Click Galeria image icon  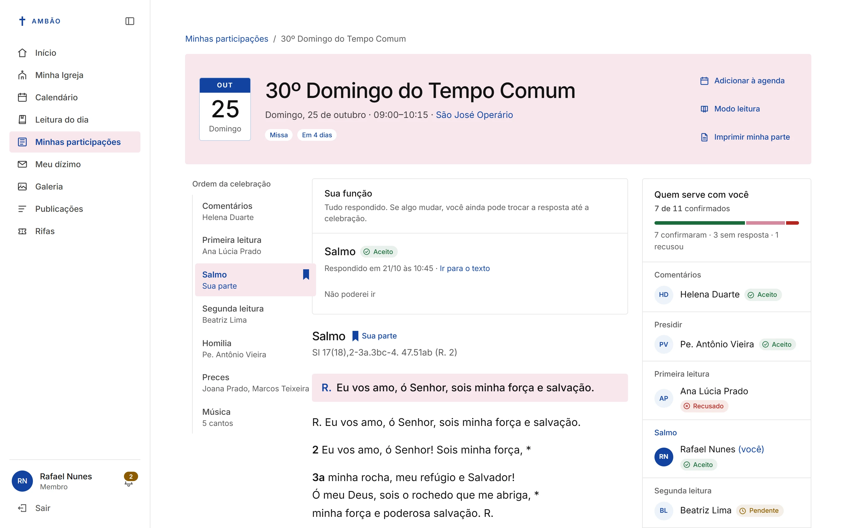[x=22, y=187]
